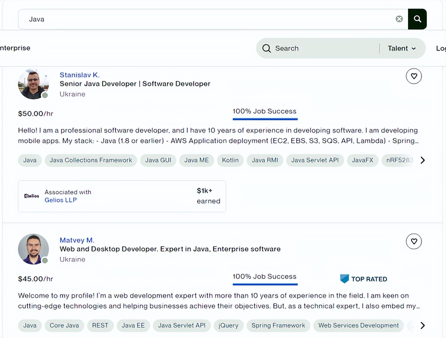Click the Gelios company logo
The width and height of the screenshot is (446, 338).
point(31,196)
